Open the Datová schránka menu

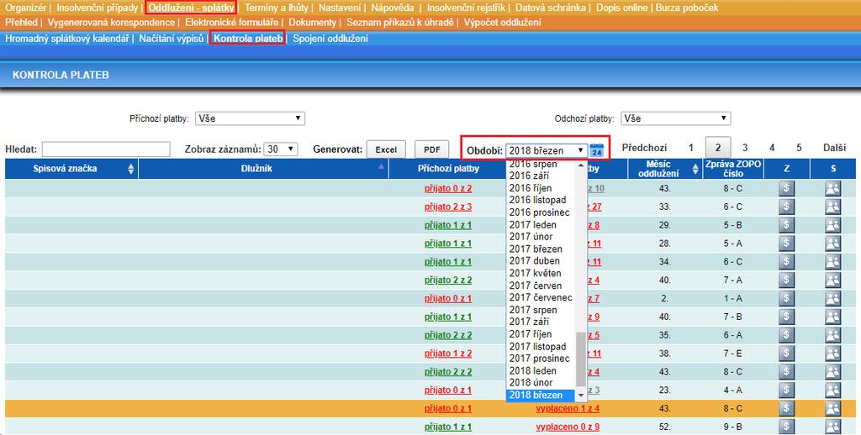coord(550,8)
